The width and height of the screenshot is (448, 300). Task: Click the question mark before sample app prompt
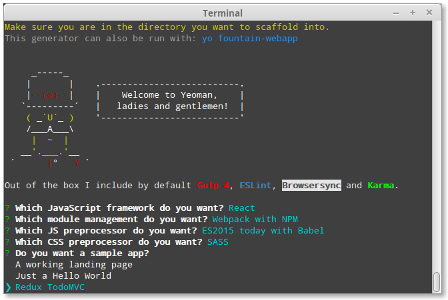pos(7,253)
